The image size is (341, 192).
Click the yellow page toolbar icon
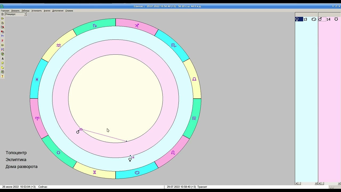point(2,23)
